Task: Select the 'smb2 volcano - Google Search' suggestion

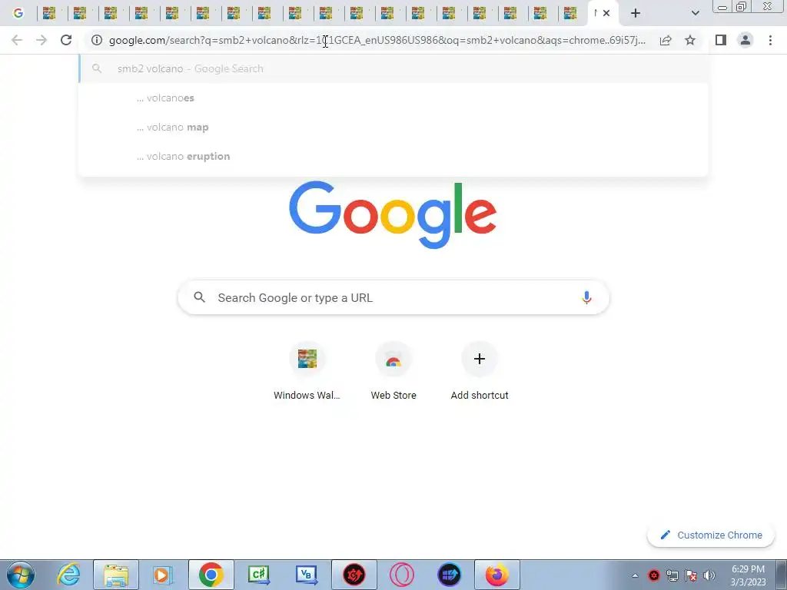Action: [394, 68]
